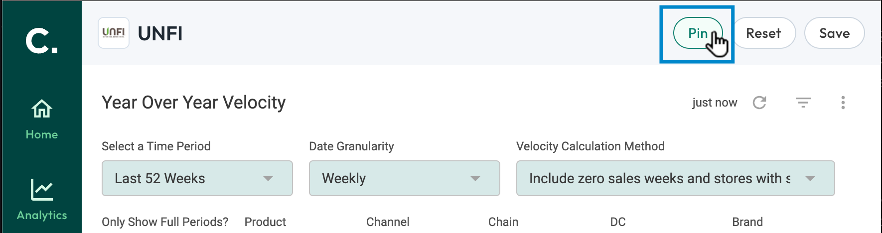Screen dimensions: 882x233
Task: Click the Reset button
Action: click(763, 33)
